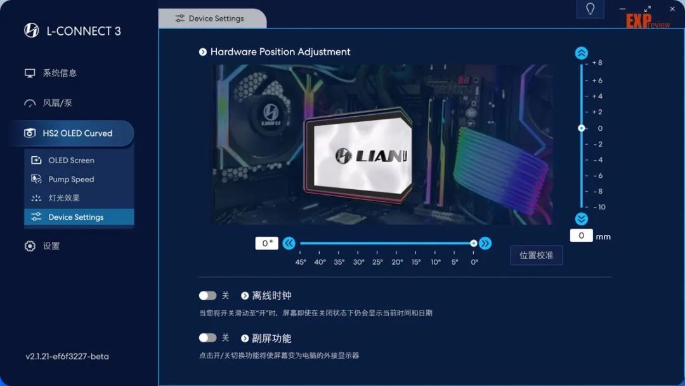
Task: Click the double-right arrow to decrease angle
Action: coord(485,243)
